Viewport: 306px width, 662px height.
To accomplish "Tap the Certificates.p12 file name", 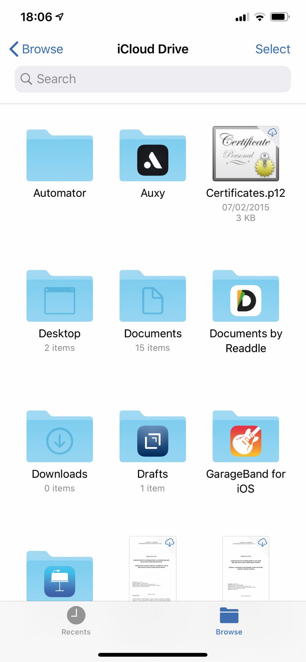I will coord(246,193).
